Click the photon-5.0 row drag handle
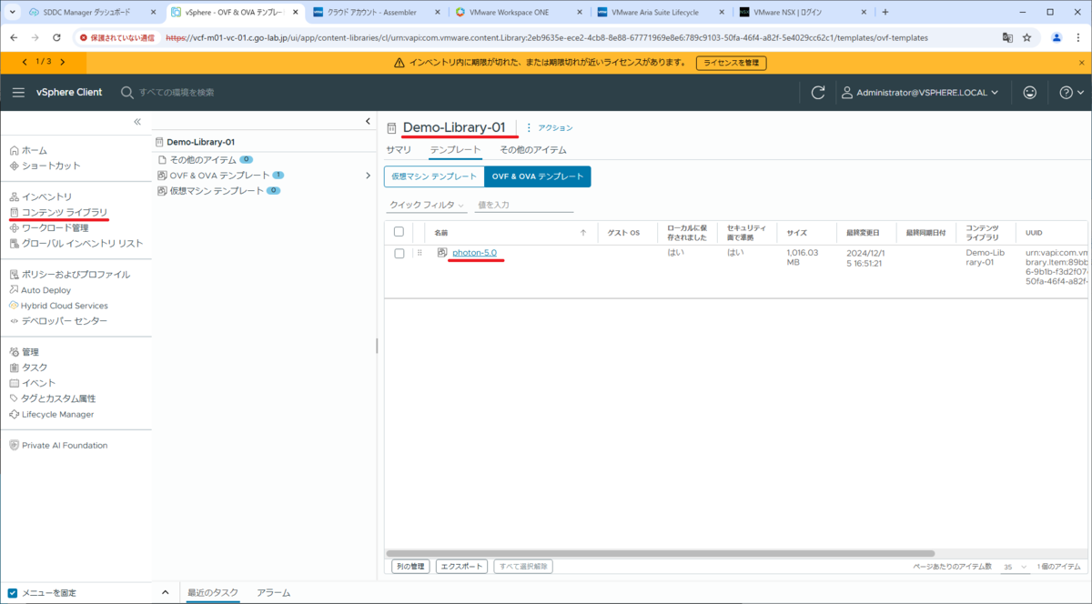Viewport: 1092px width, 604px height. (x=420, y=253)
